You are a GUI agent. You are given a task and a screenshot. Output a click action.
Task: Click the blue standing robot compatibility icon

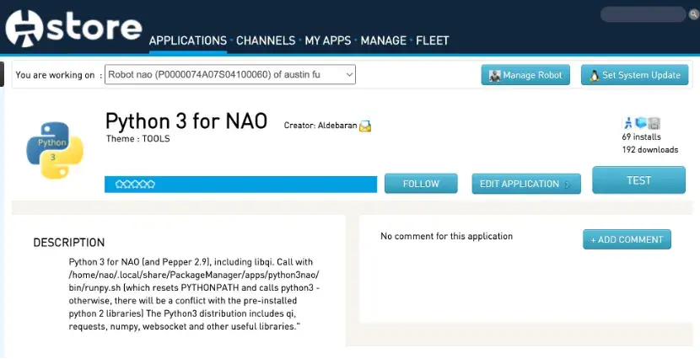[x=628, y=123]
